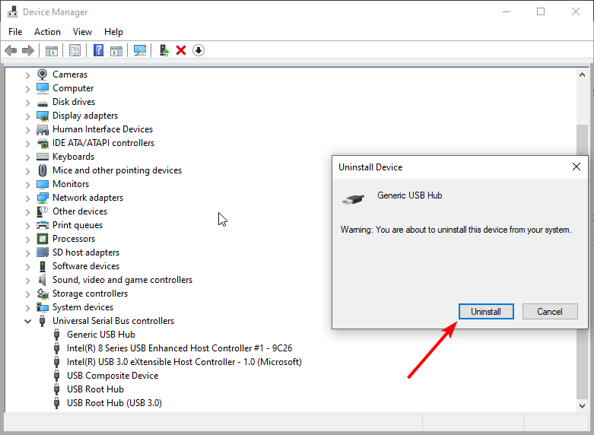Click the Device Manager title bar icon
Viewport: 594px width, 435px height.
click(12, 11)
